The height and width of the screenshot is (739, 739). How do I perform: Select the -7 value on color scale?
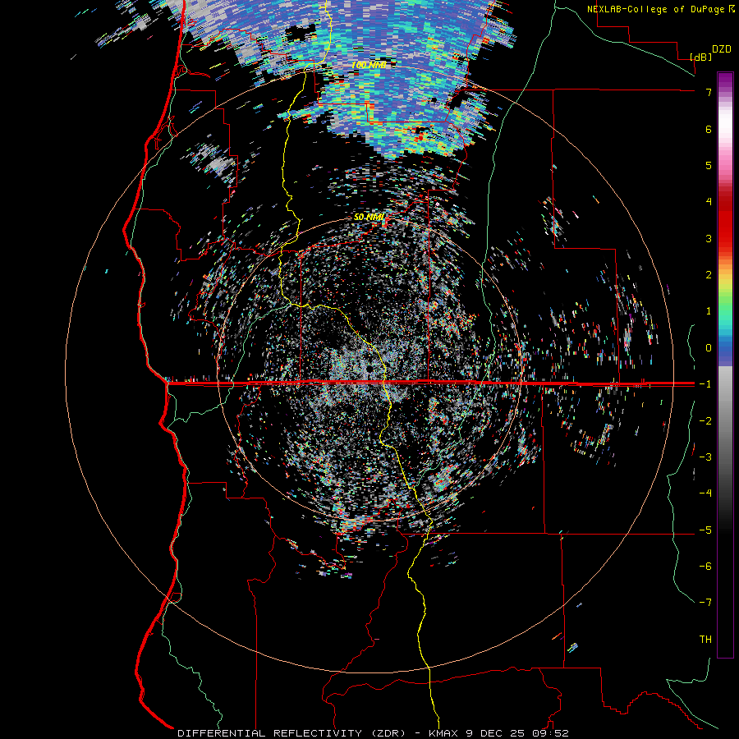coord(705,603)
